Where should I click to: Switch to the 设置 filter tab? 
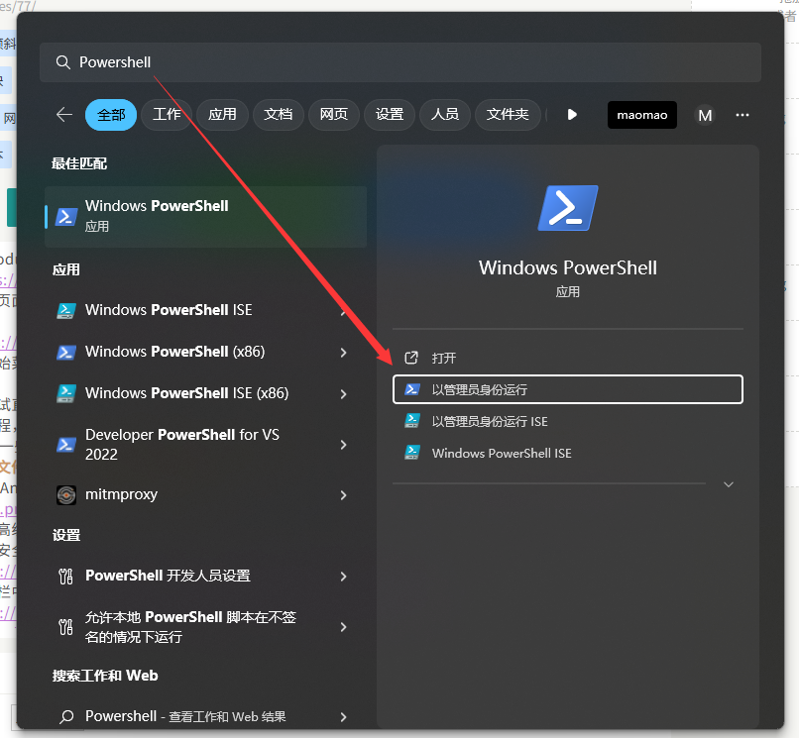pos(390,115)
